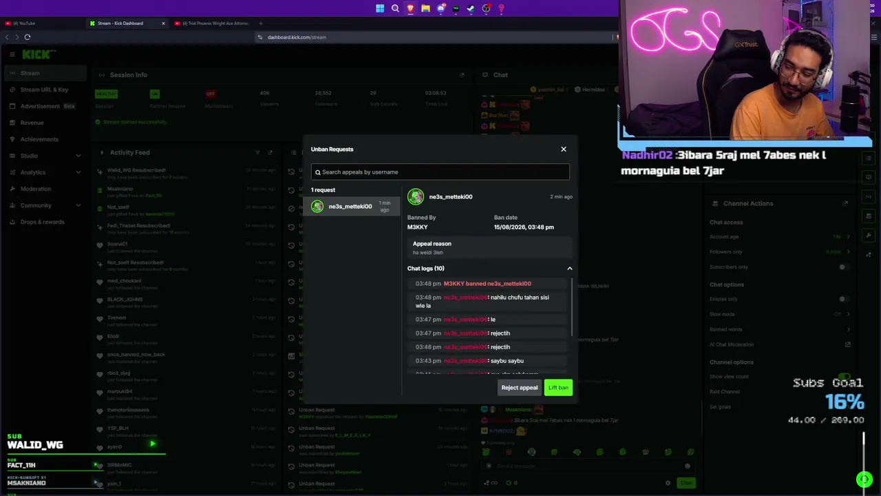881x496 pixels.
Task: Open the Stream page in the sidebar
Action: click(44, 73)
